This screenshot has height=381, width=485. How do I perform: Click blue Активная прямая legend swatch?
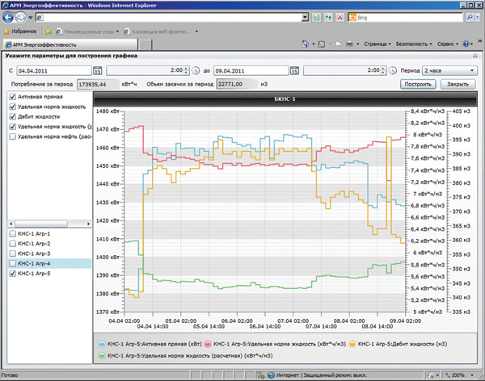point(102,344)
